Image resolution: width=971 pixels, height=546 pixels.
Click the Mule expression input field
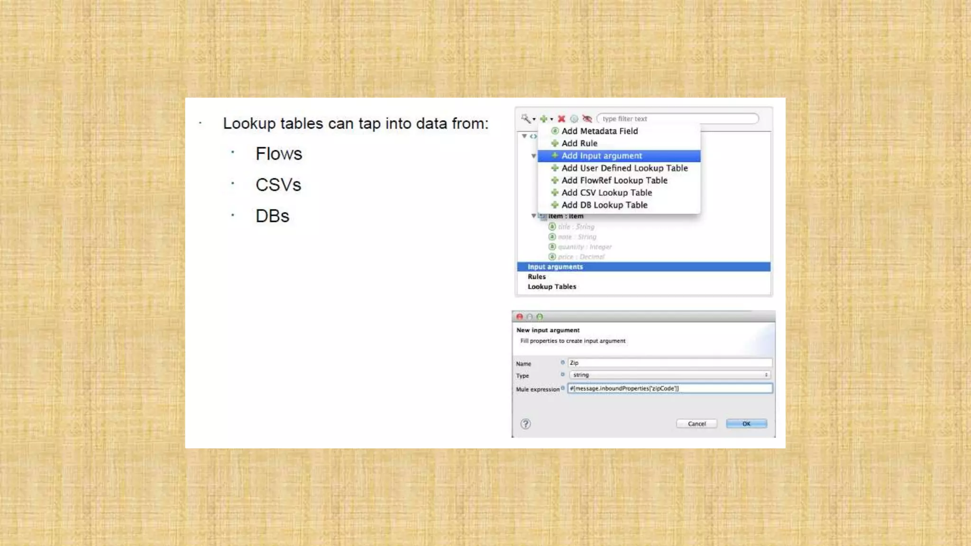(669, 388)
